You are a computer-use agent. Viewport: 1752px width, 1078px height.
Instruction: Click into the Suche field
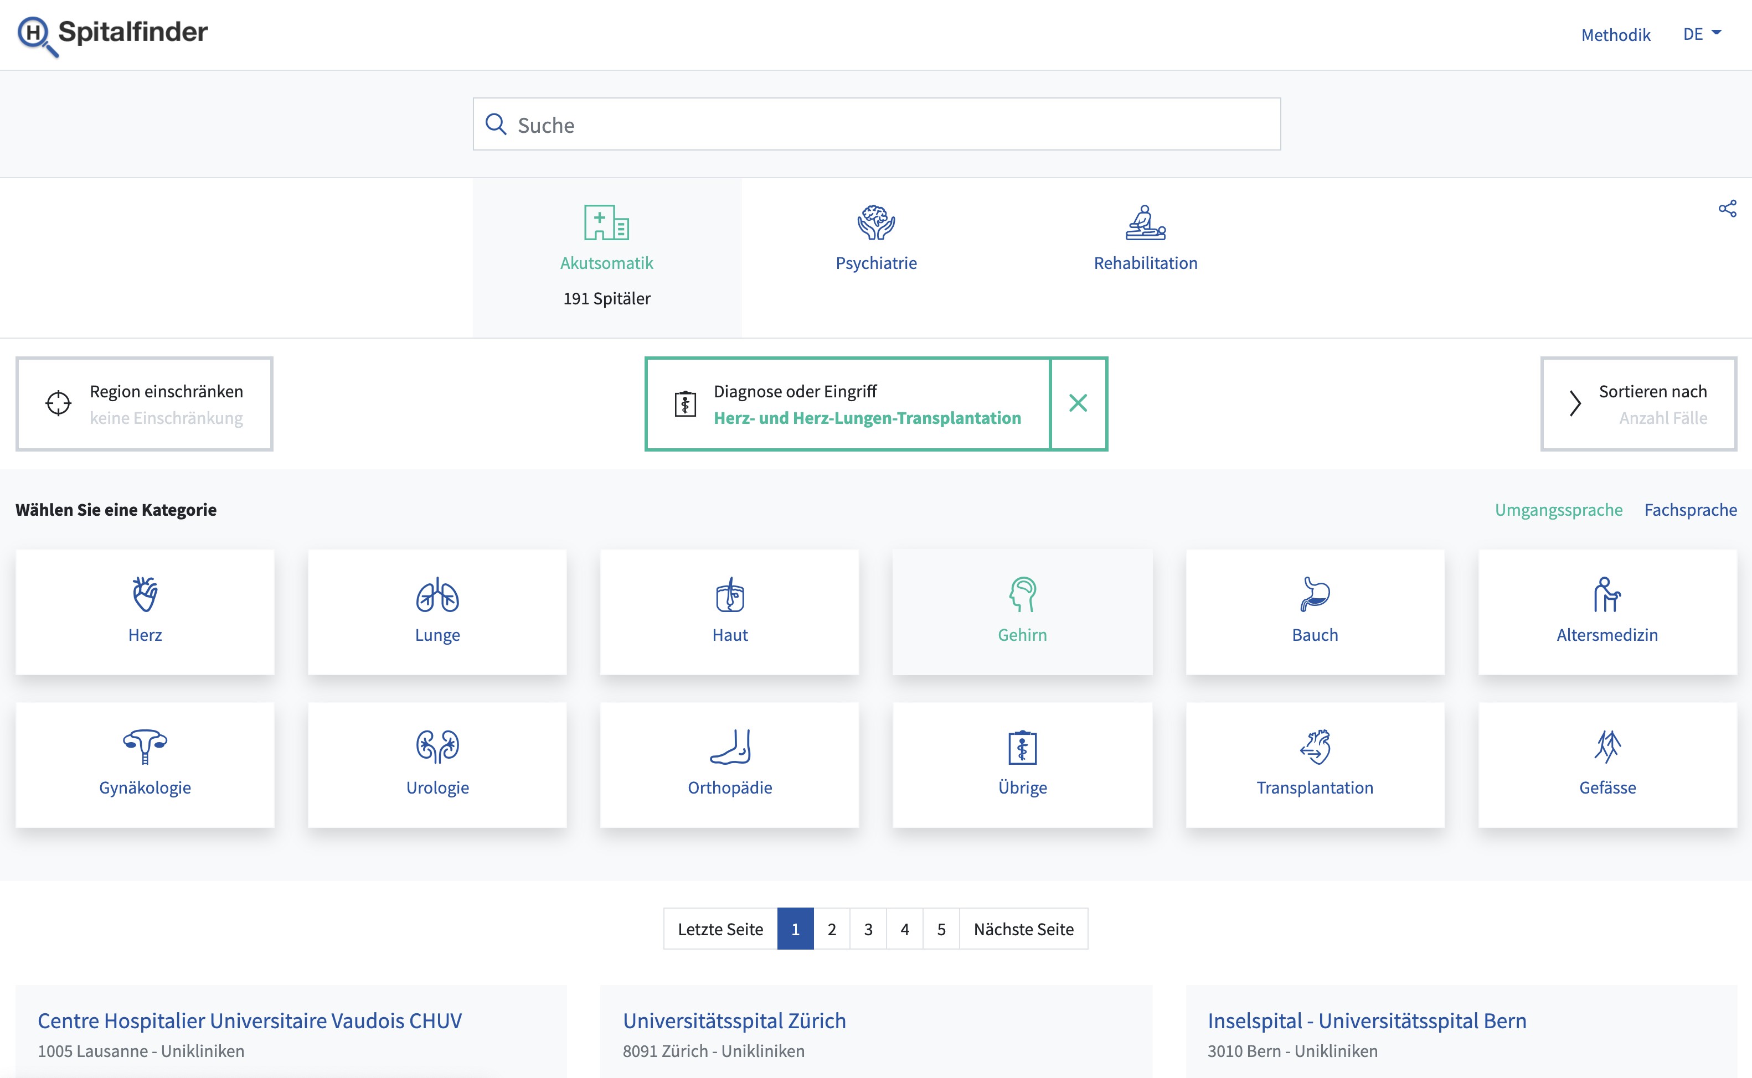(x=876, y=124)
